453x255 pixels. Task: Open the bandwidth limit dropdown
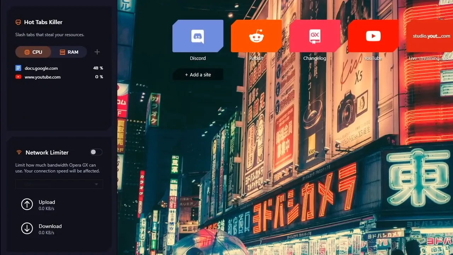click(59, 184)
